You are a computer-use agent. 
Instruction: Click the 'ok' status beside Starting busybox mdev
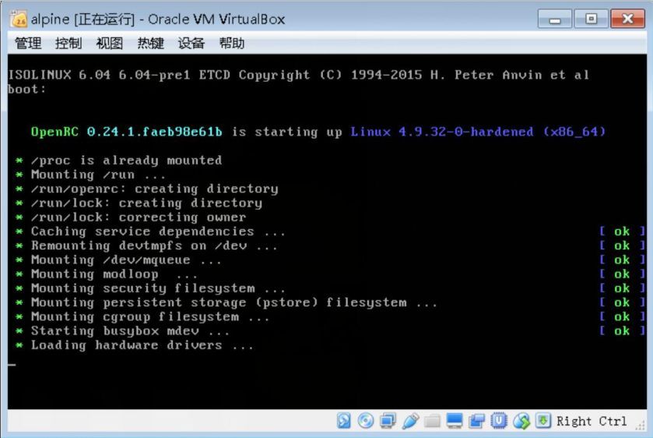point(622,330)
